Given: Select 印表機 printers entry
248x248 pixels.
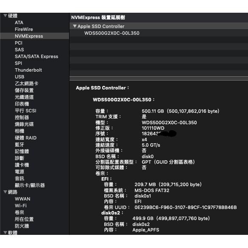Looking at the screenshot, I should click(22, 104).
